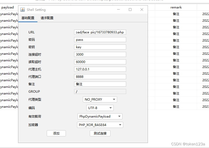Switch to the 基础配置 tab
The height and width of the screenshot is (148, 209).
(x=28, y=18)
